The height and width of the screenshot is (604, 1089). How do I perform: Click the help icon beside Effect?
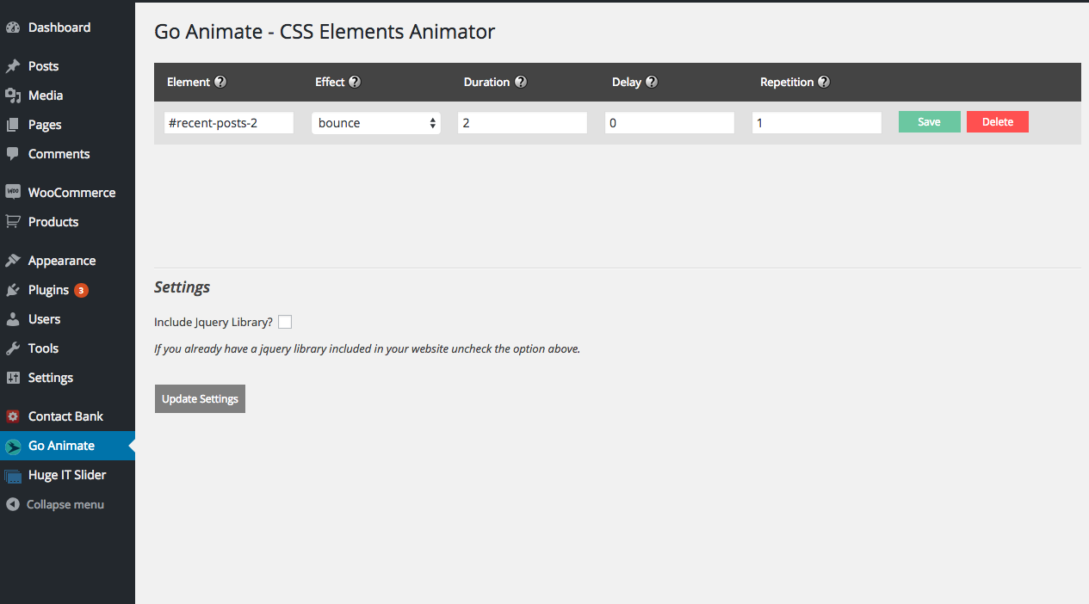tap(355, 83)
